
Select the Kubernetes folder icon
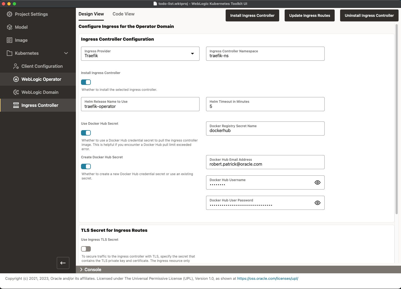click(10, 53)
